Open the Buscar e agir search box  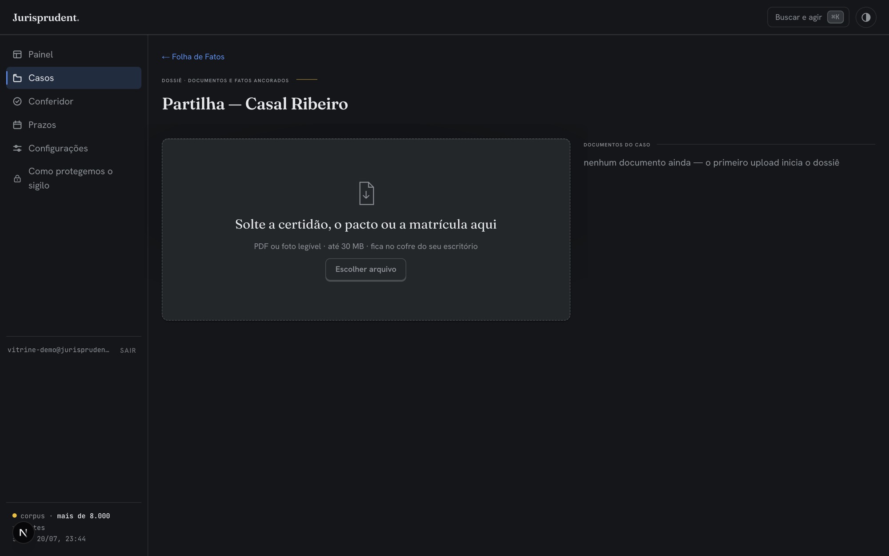tap(808, 17)
